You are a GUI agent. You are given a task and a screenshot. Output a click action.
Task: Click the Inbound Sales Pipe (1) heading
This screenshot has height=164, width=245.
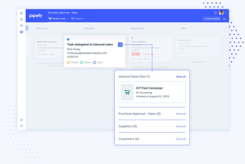coord(134,76)
